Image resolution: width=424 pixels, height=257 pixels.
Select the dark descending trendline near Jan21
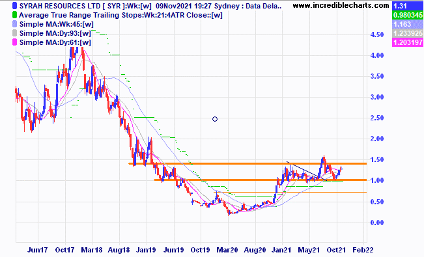[x=307, y=171]
